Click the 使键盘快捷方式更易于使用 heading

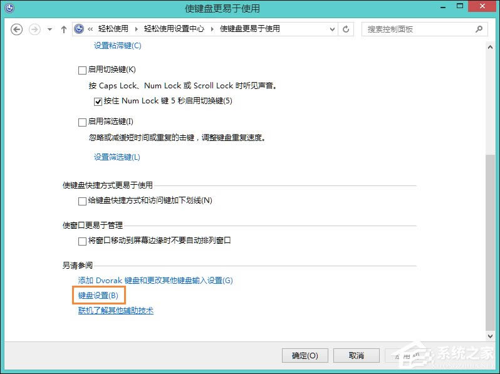point(108,185)
